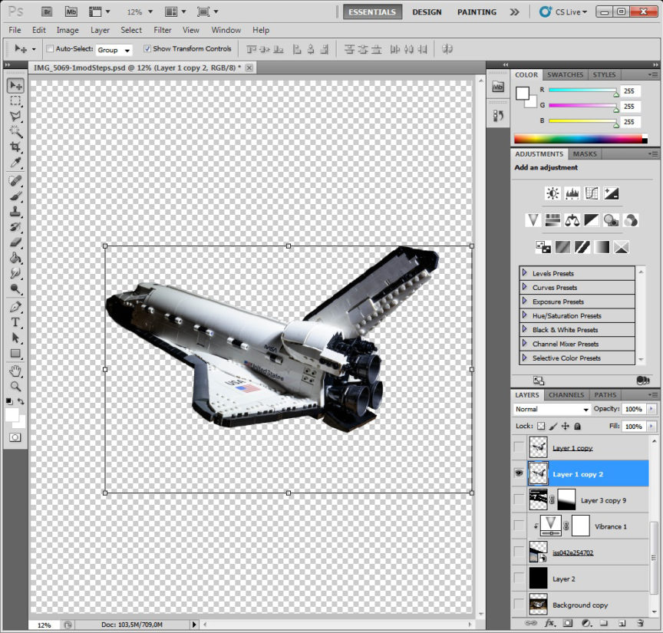
Task: Select the Type tool
Action: tap(15, 323)
